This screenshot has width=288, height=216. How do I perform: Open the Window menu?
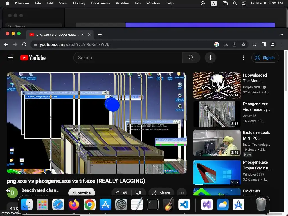pyautogui.click(x=153, y=3)
